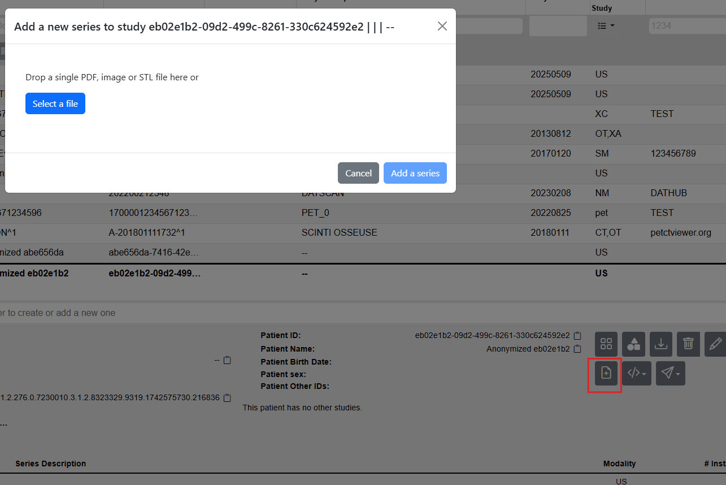
Task: Expand the send-to dropdown button
Action: click(671, 373)
